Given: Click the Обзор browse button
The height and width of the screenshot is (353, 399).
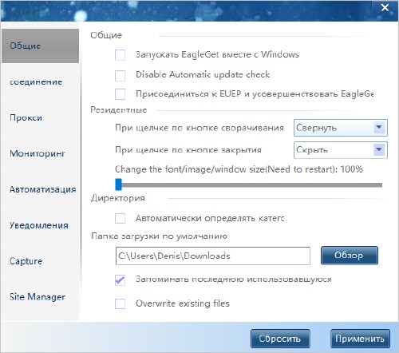Looking at the screenshot, I should (350, 256).
